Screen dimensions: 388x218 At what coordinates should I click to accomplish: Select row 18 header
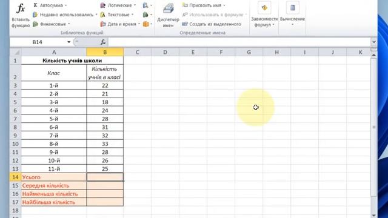pos(15,211)
